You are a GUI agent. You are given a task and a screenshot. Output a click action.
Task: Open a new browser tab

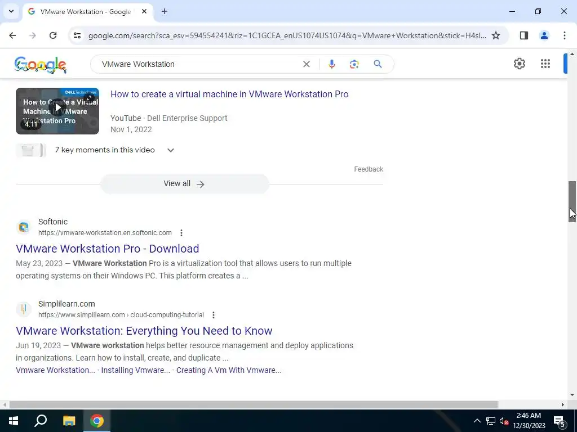(165, 11)
